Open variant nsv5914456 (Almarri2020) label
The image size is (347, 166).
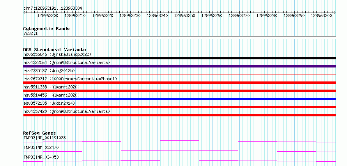pos(51,95)
